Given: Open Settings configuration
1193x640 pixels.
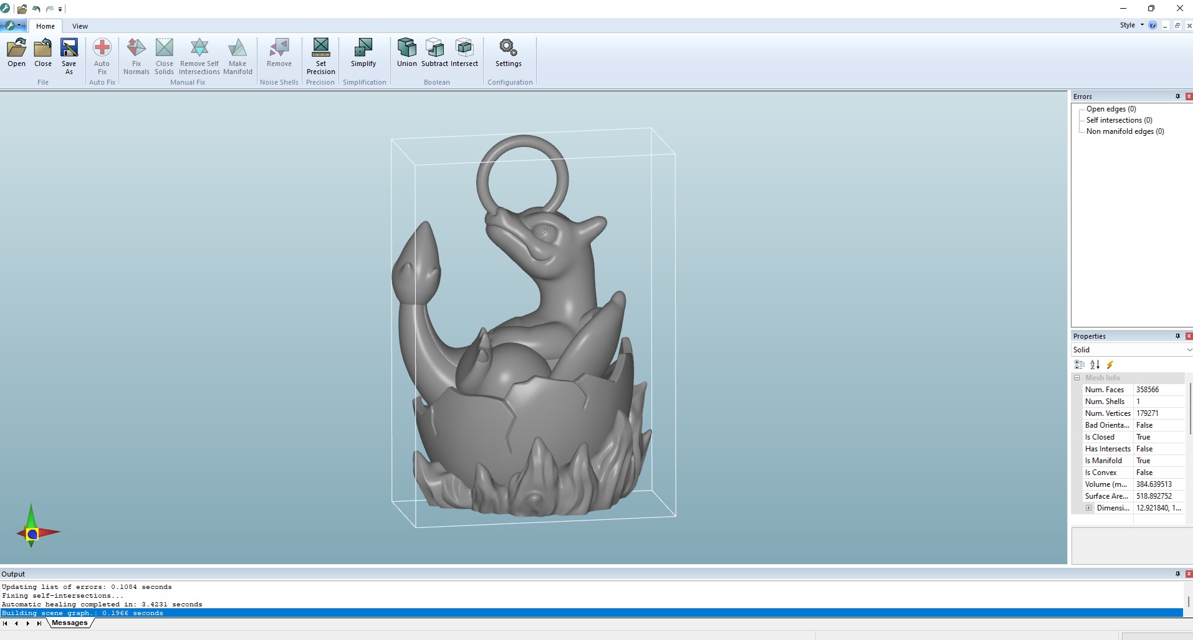Looking at the screenshot, I should (509, 53).
